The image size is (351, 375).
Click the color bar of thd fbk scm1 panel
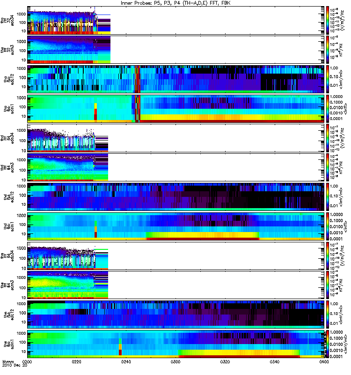pyautogui.click(x=327, y=226)
